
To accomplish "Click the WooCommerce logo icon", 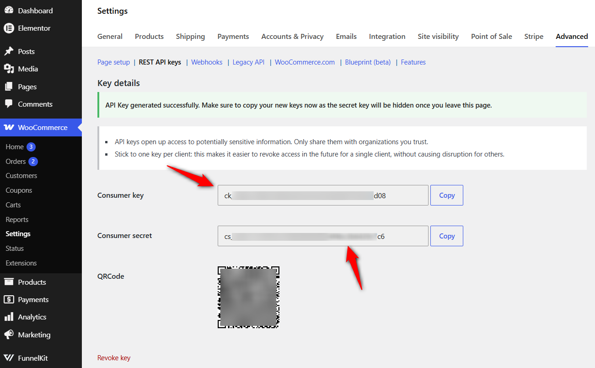I will 9,127.
